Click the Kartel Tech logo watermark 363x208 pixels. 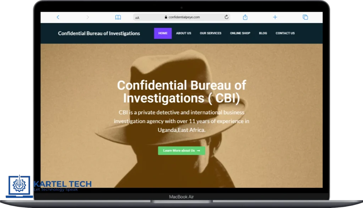click(x=50, y=185)
